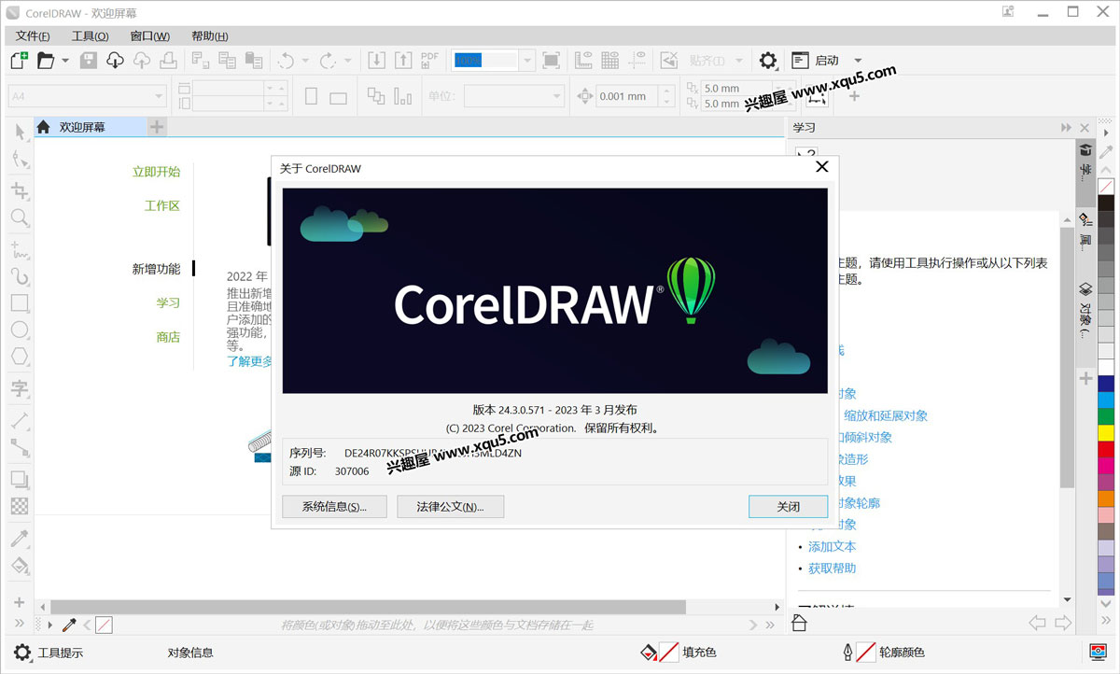Select 工作区 in welcome sidebar

[x=162, y=205]
